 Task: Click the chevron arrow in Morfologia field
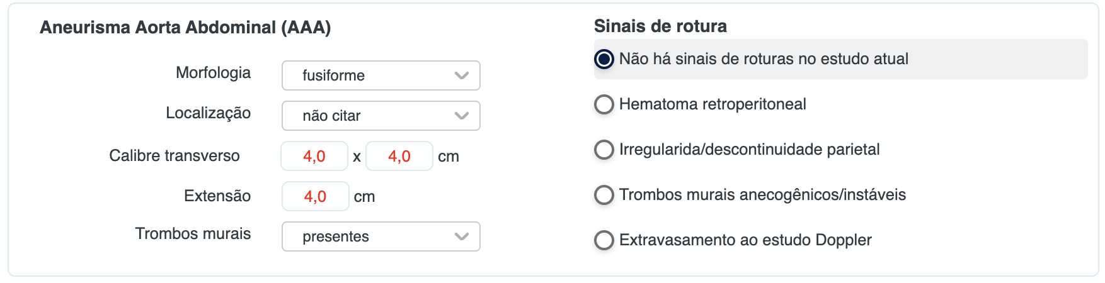click(462, 75)
